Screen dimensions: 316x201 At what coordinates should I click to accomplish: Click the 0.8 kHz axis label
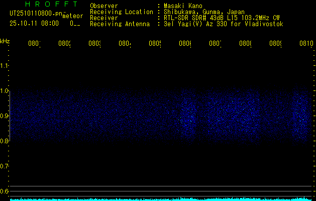pos(5,141)
